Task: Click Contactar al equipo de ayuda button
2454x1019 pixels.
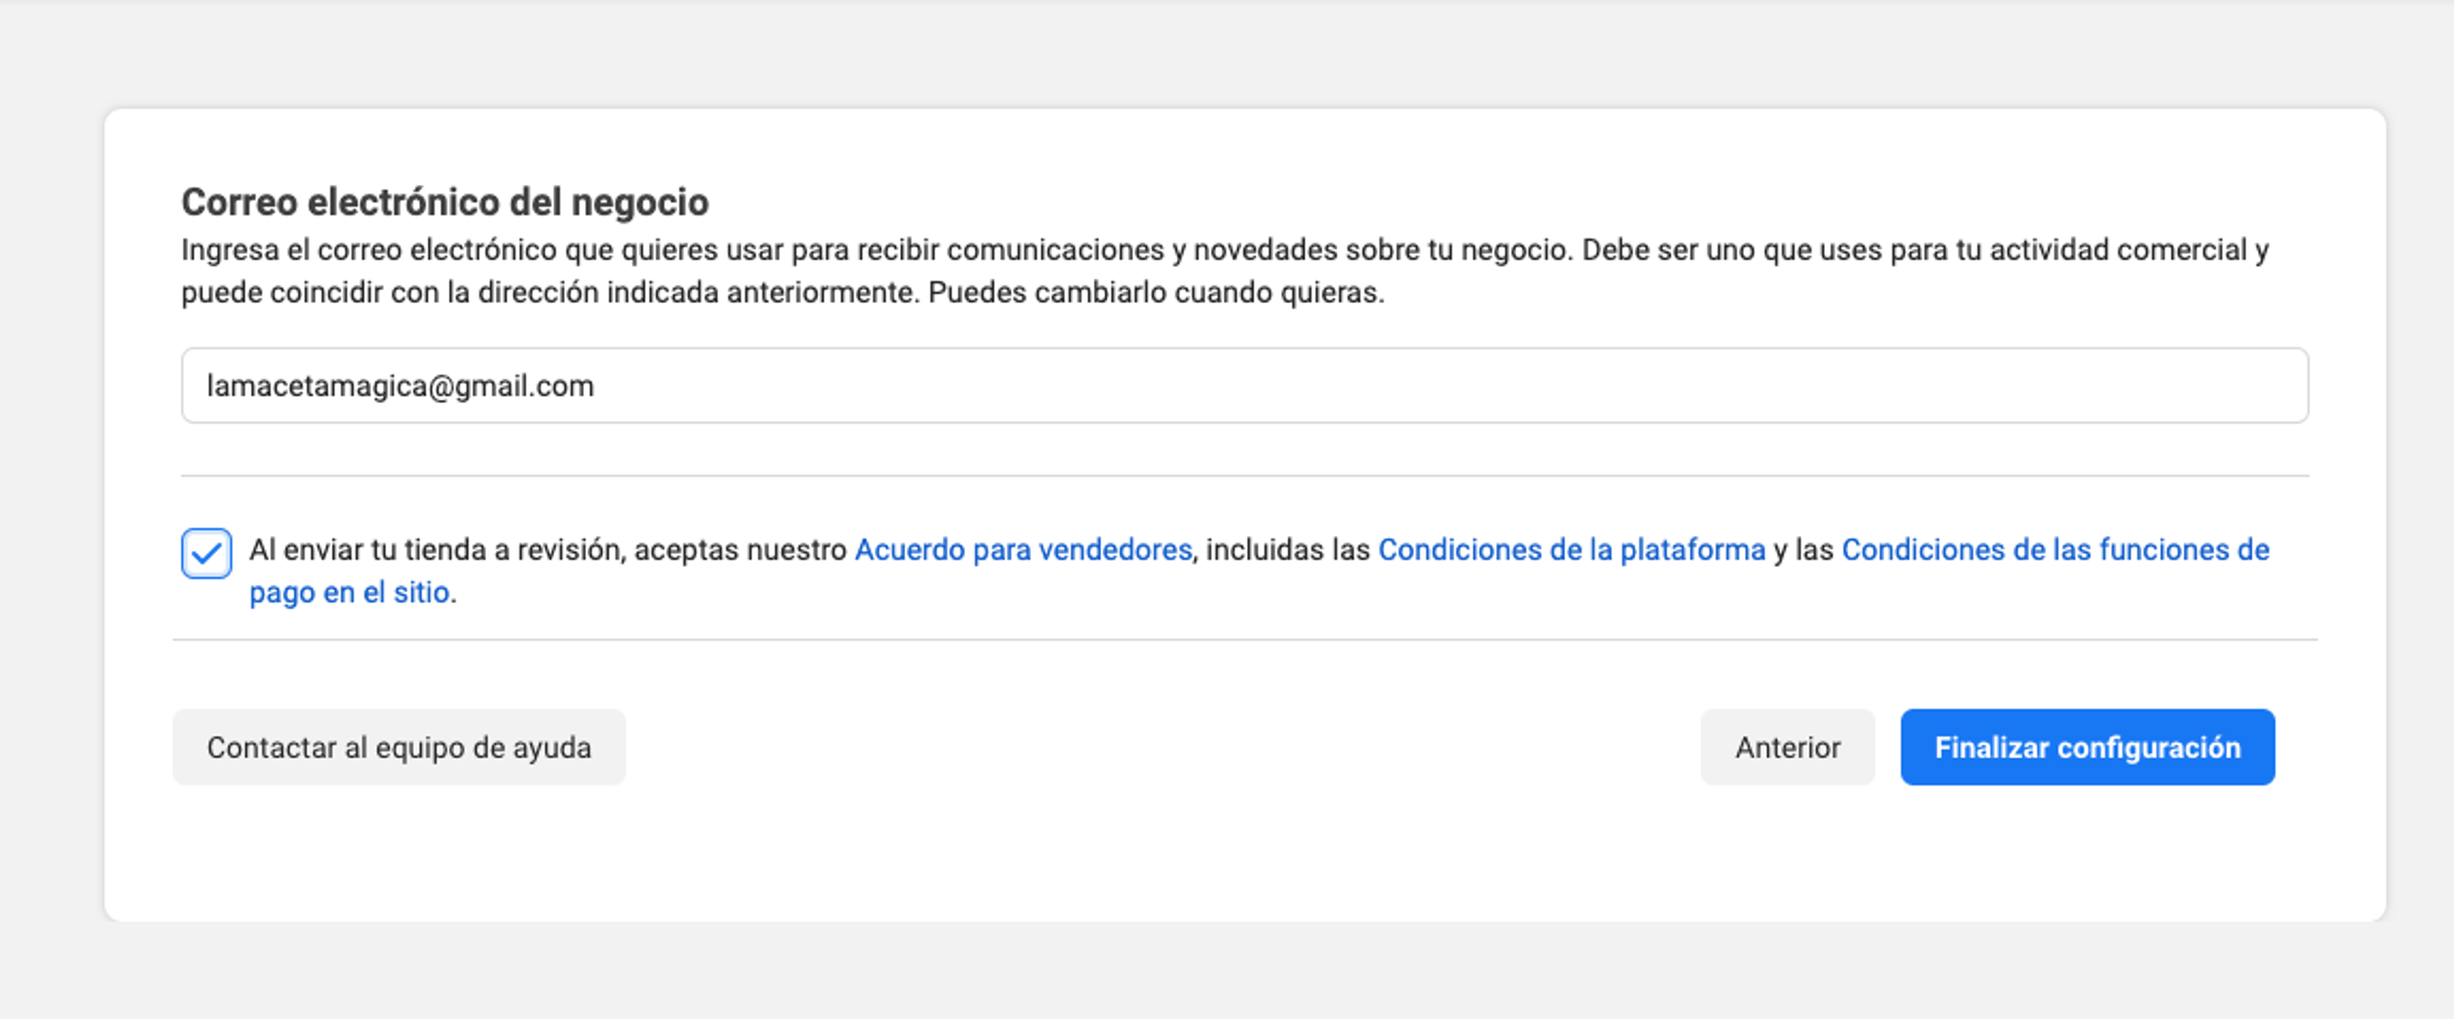Action: point(399,747)
